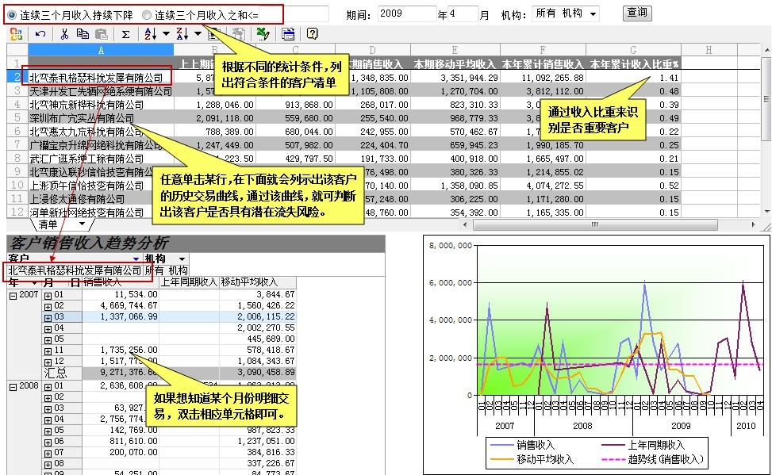Click the AutoSum sigma icon
This screenshot has width=772, height=475.
point(125,34)
